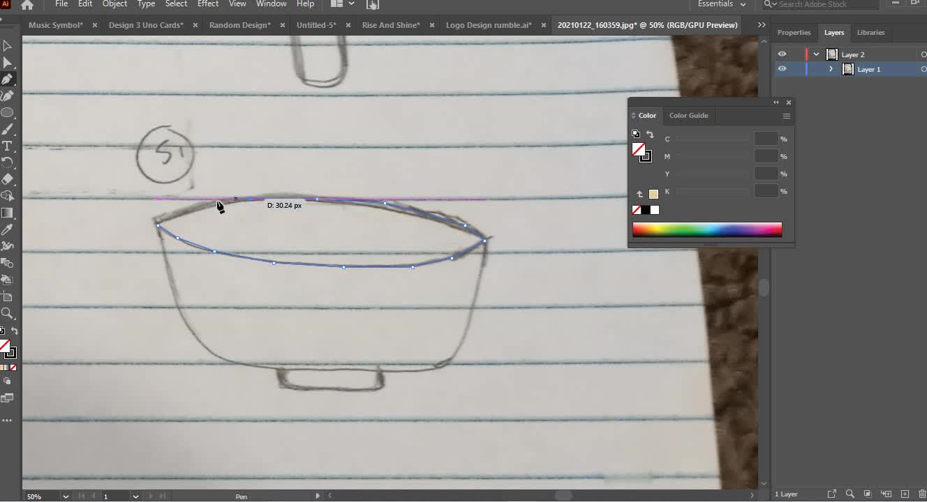Select the Rotate tool

pyautogui.click(x=7, y=162)
